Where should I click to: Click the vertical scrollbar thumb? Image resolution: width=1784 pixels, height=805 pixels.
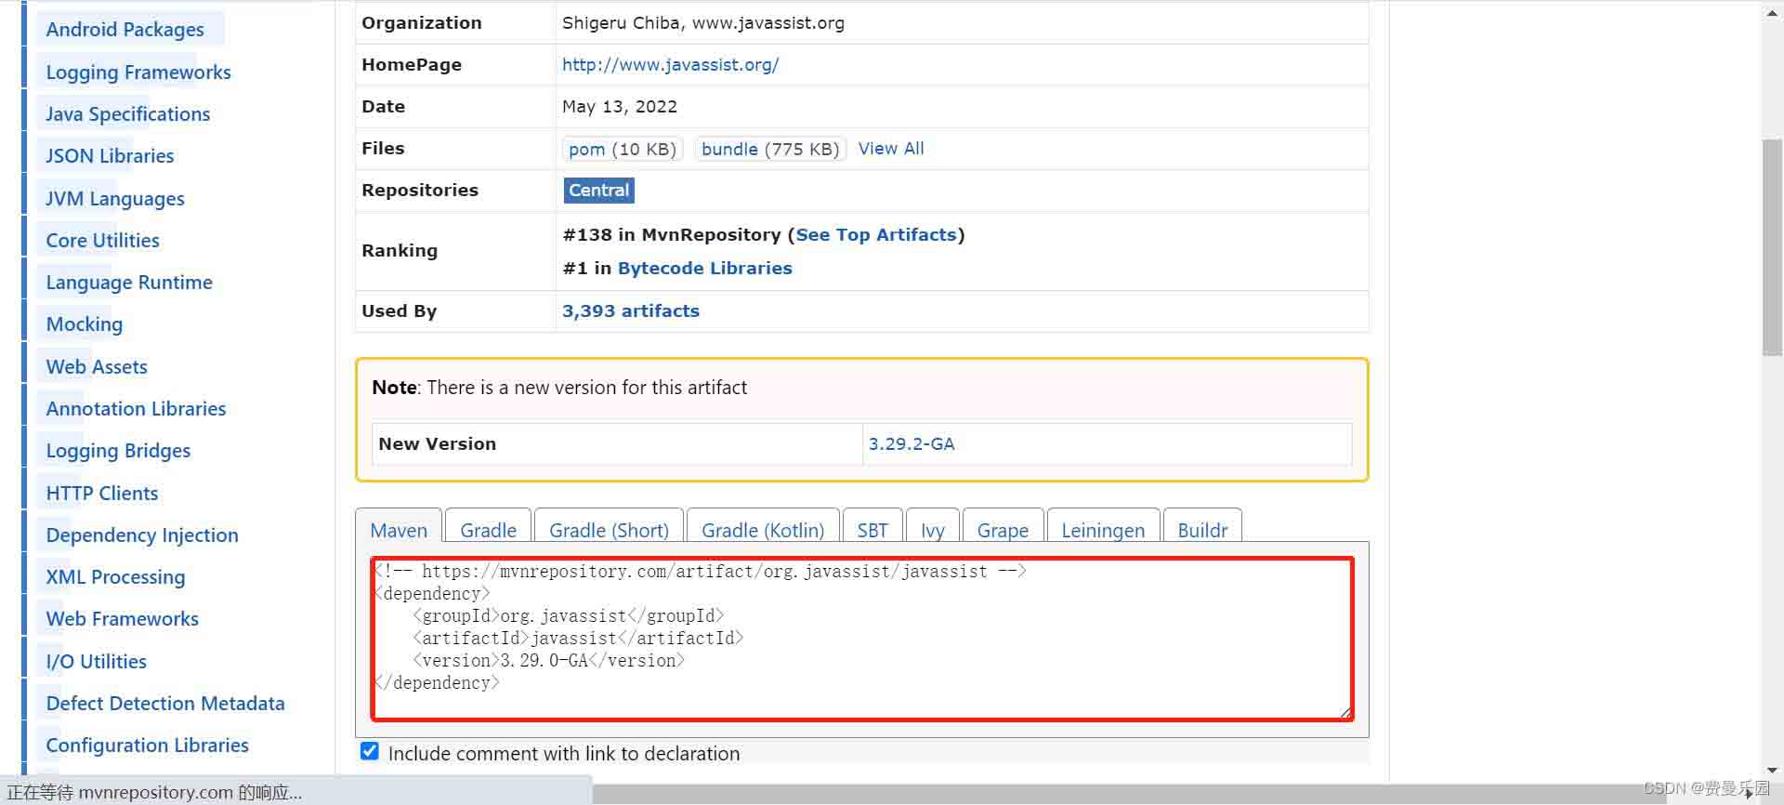point(1773,247)
